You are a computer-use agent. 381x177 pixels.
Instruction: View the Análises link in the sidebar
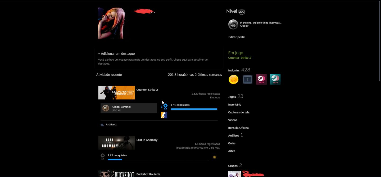234,135
